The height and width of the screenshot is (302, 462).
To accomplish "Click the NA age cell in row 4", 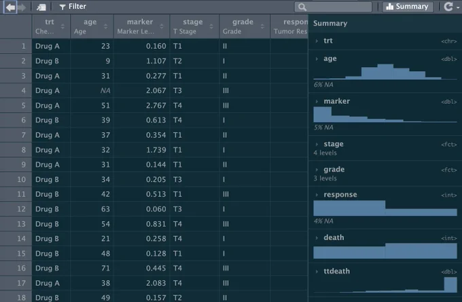I will [92, 91].
